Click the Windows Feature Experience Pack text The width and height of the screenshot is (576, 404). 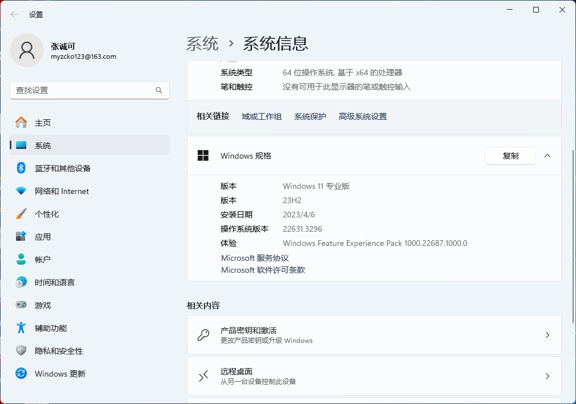(x=375, y=243)
